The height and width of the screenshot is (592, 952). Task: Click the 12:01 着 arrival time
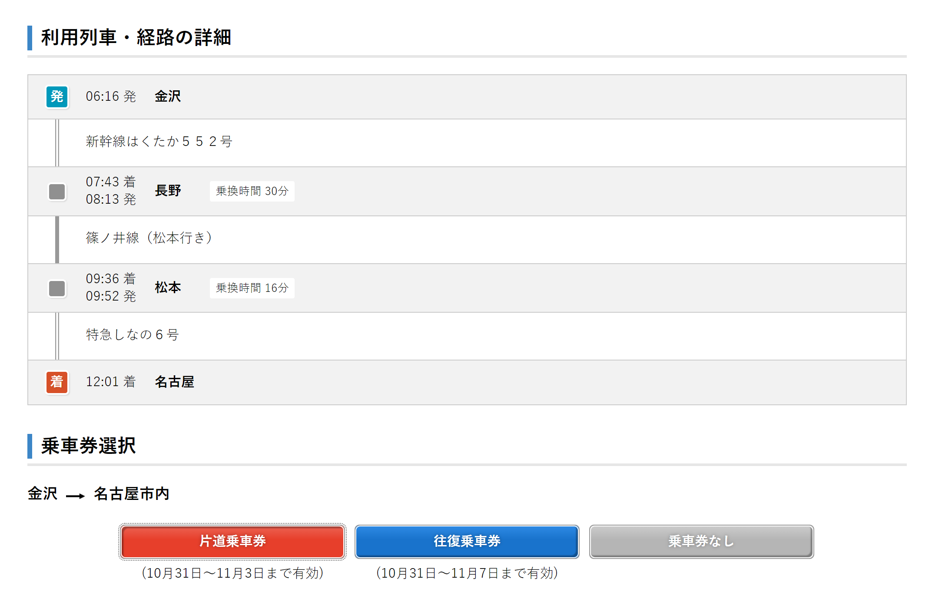111,382
